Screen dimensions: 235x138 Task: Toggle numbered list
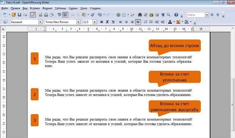click(x=146, y=22)
